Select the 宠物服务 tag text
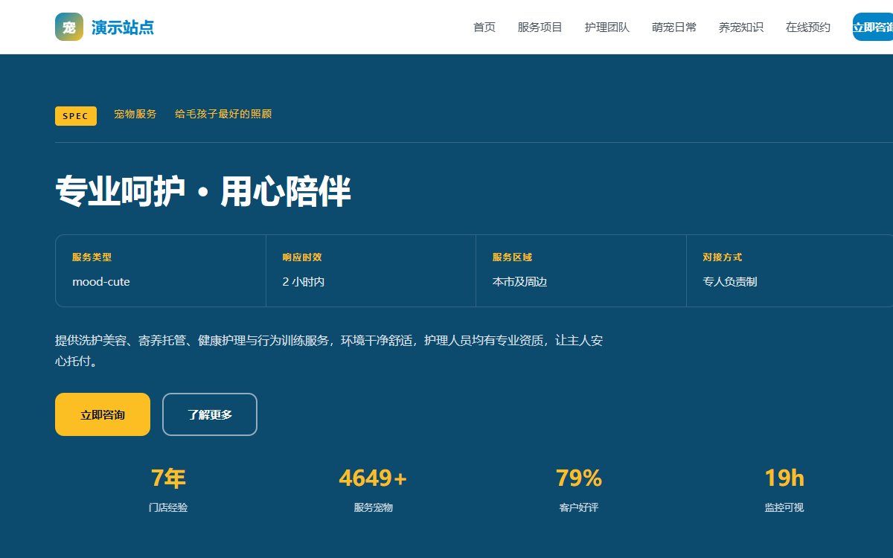 (135, 115)
